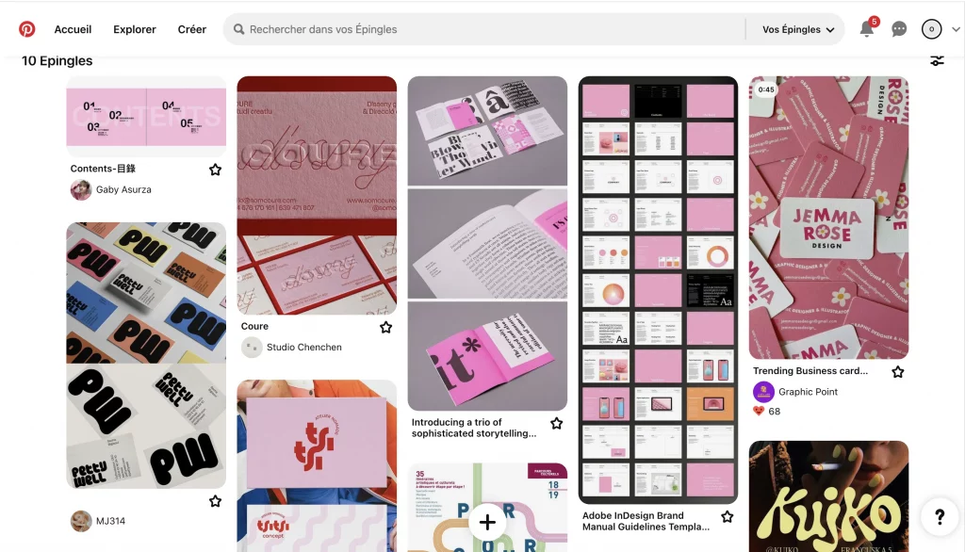Go to Accueil tab
Image resolution: width=965 pixels, height=552 pixels.
coord(73,29)
